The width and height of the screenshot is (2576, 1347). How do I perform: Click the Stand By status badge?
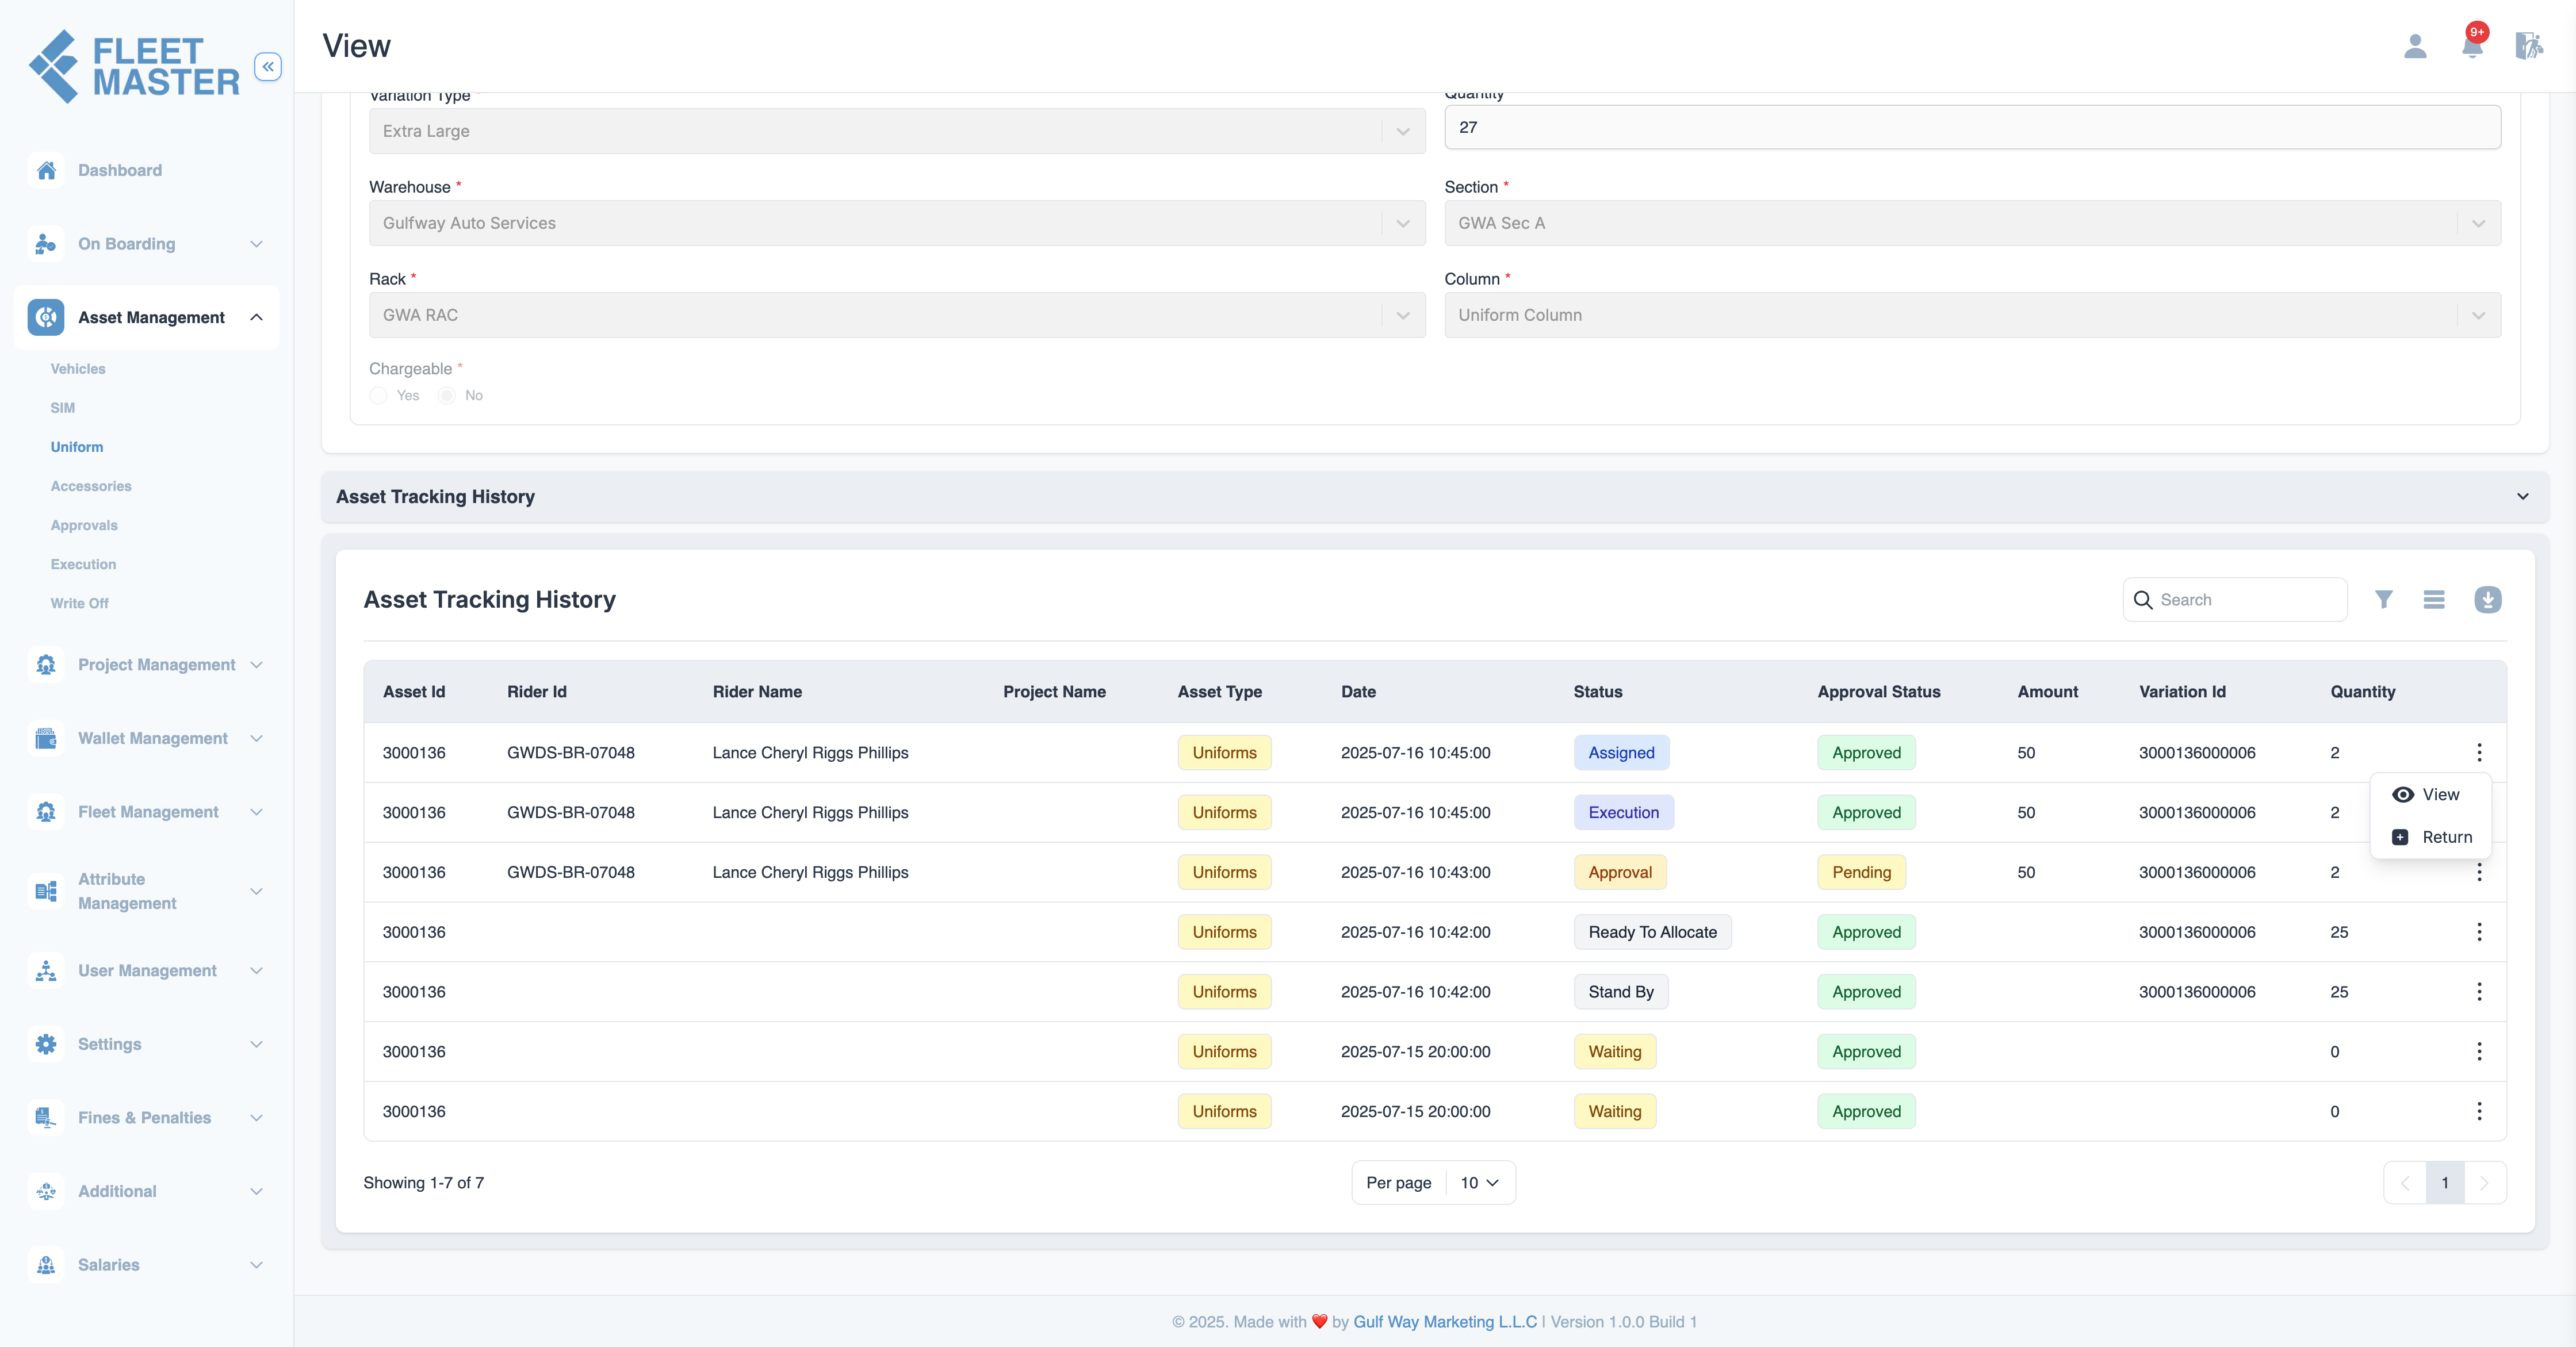[x=1621, y=991]
